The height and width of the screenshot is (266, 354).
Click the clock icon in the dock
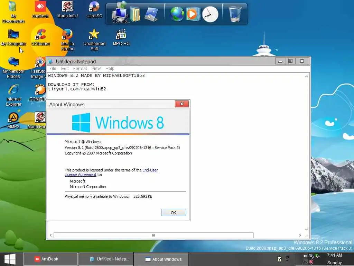(x=210, y=15)
